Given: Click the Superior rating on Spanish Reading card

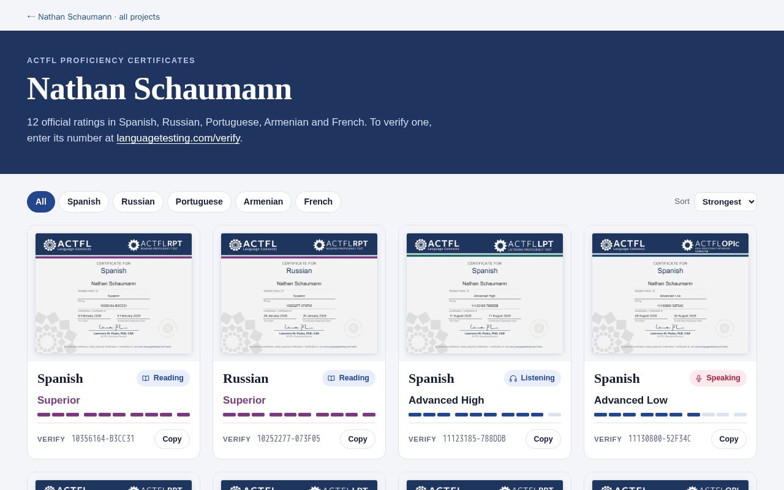Looking at the screenshot, I should point(59,400).
